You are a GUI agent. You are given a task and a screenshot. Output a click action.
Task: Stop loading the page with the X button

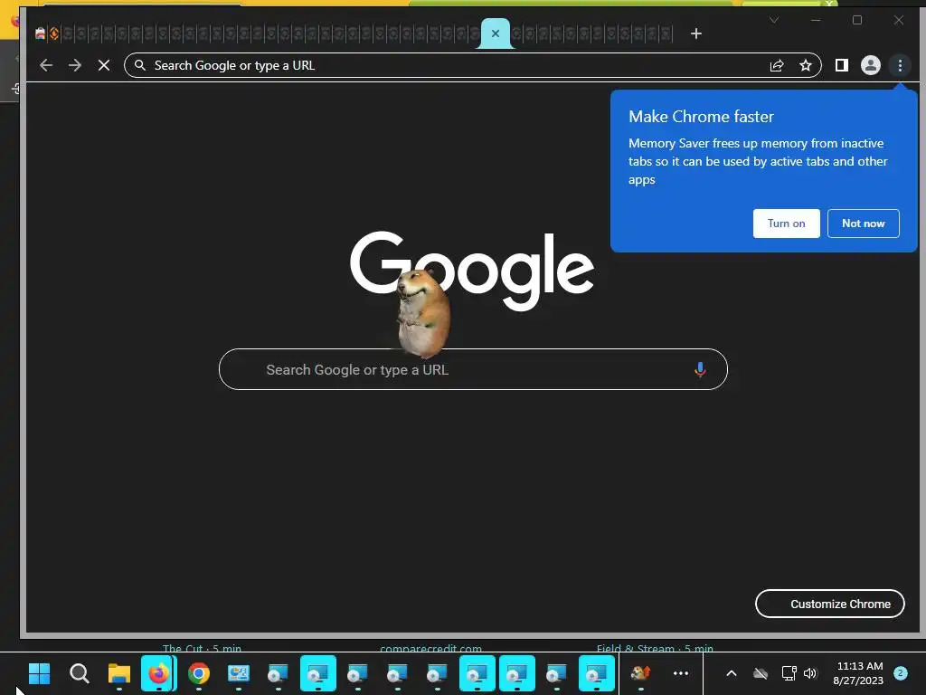click(104, 65)
